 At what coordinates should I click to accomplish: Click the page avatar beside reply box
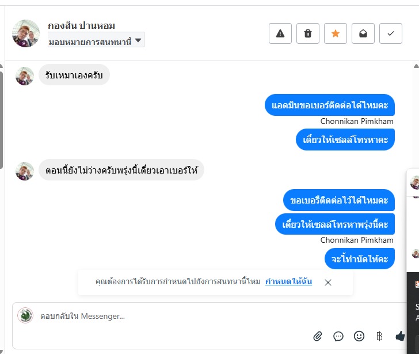point(25,315)
